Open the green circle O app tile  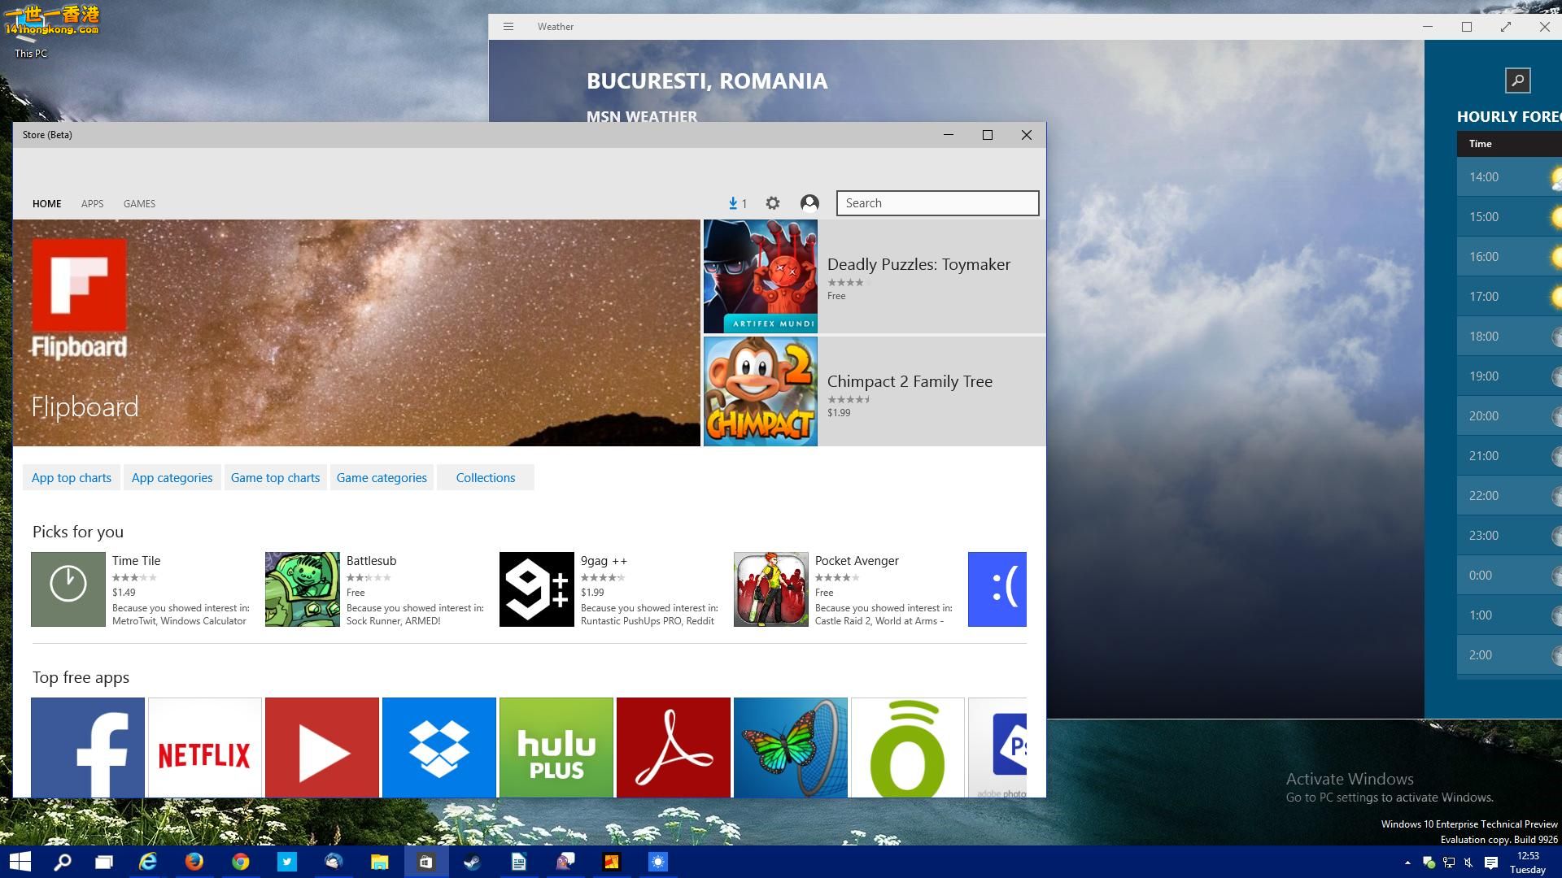(908, 747)
